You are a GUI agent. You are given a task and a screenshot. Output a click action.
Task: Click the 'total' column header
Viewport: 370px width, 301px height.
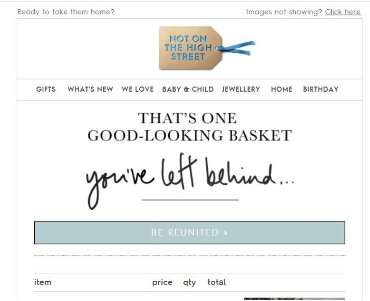click(x=216, y=282)
